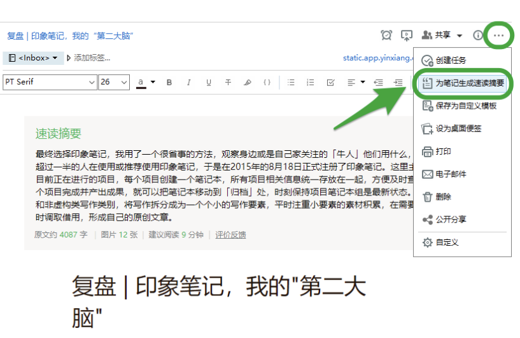Click the 速读摘要 heading
This screenshot has width=520, height=338.
coord(59,134)
